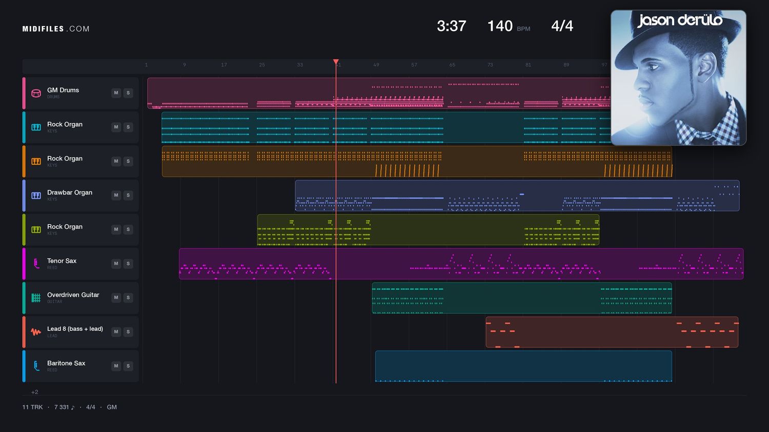Click the Tenor Sax instrument icon
The width and height of the screenshot is (769, 432).
pos(36,264)
